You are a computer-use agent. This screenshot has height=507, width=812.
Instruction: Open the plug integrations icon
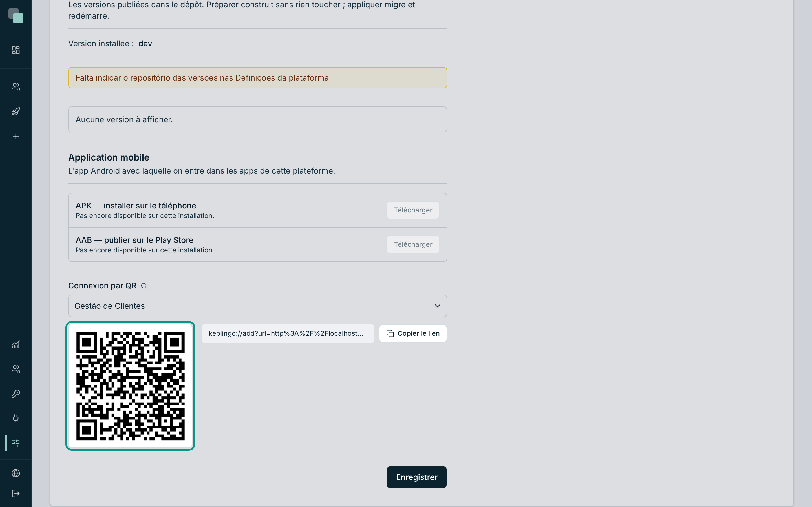tap(16, 418)
